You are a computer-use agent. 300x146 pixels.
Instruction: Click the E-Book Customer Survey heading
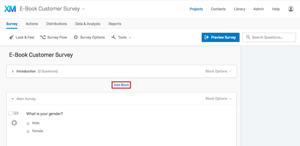tap(41, 55)
